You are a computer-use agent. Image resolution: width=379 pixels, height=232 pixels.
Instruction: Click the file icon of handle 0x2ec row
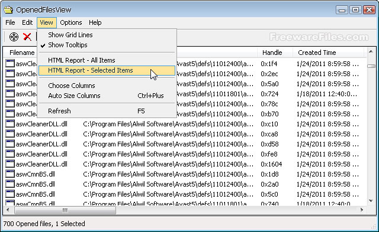pyautogui.click(x=10, y=73)
